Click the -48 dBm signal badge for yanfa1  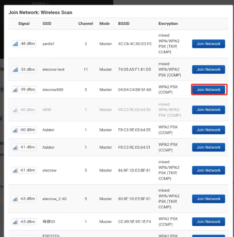[x=24, y=44]
